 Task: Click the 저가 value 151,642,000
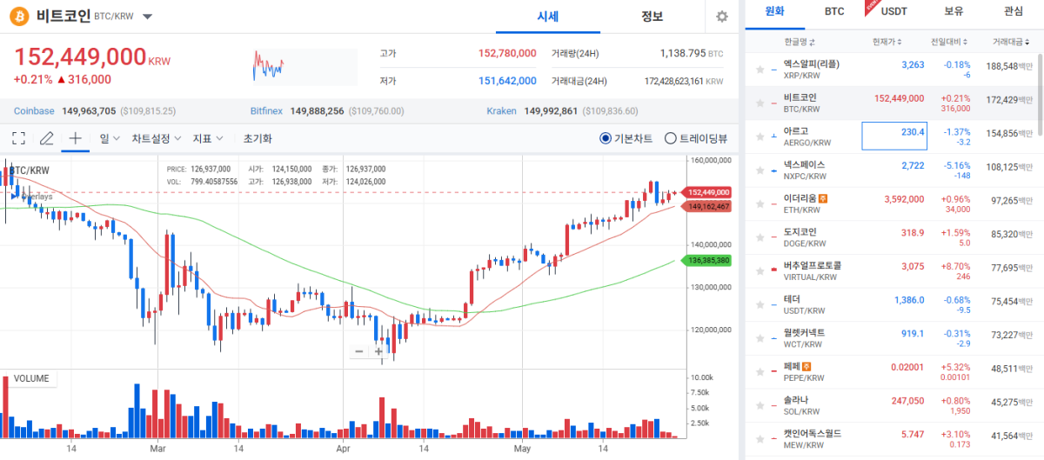pos(507,81)
